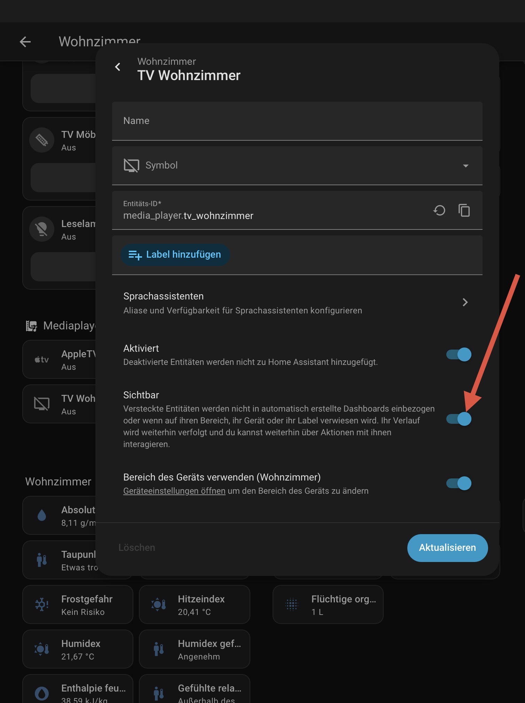This screenshot has width=525, height=703.
Task: Click the Humidex sun thermometer icon
Action: click(x=42, y=649)
